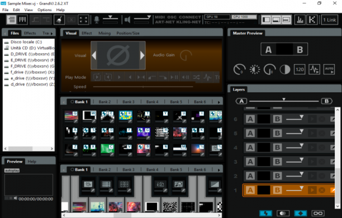Open the File menu
This screenshot has width=342, height=218.
5,10
